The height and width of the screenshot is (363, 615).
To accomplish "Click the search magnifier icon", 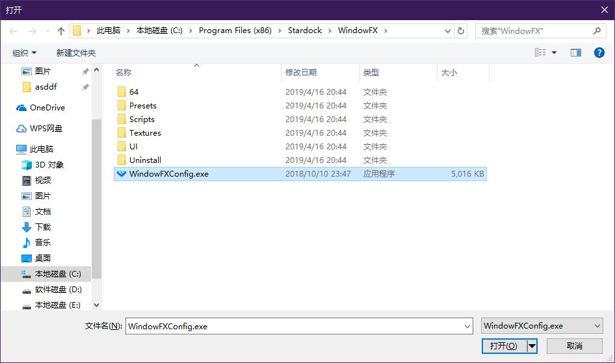I will 597,31.
